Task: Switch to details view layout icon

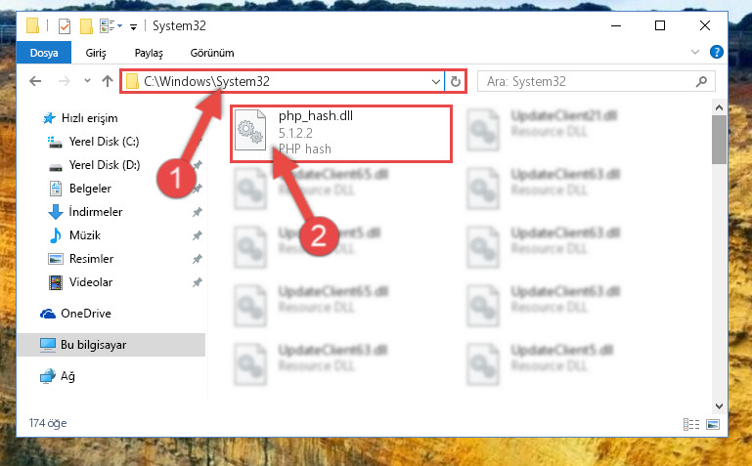Action: point(691,424)
